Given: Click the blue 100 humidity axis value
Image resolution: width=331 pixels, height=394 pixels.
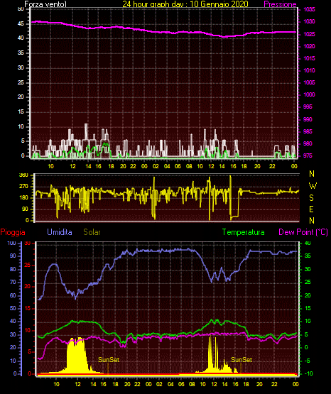Looking at the screenshot, I should (x=12, y=243).
